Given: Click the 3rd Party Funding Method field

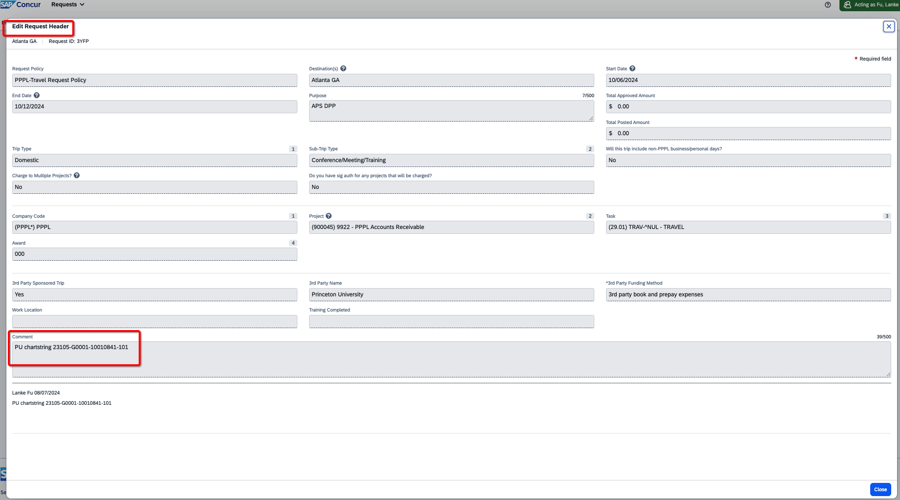Looking at the screenshot, I should [x=748, y=294].
